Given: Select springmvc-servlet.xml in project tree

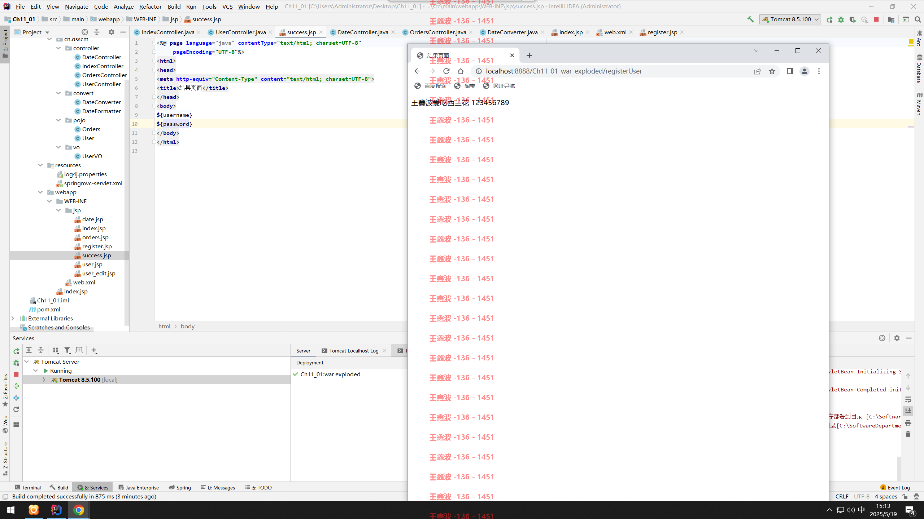Looking at the screenshot, I should coord(93,183).
